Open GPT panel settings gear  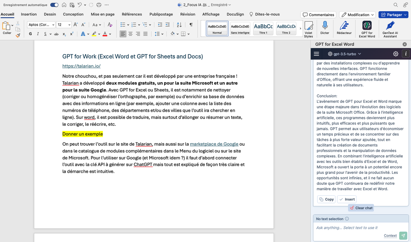point(396,54)
